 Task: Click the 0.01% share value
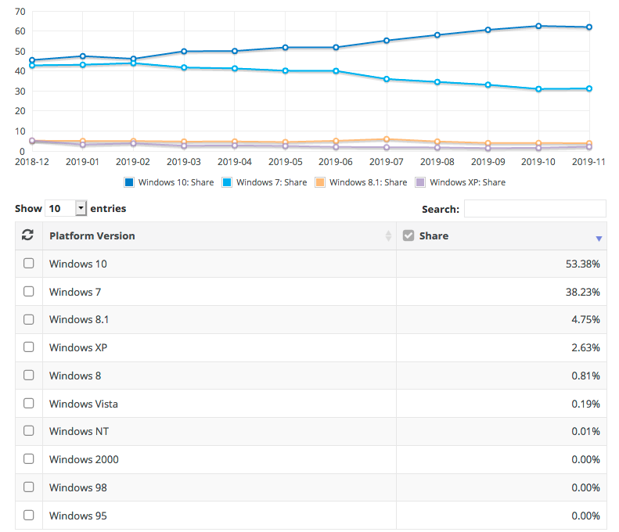pos(586,431)
